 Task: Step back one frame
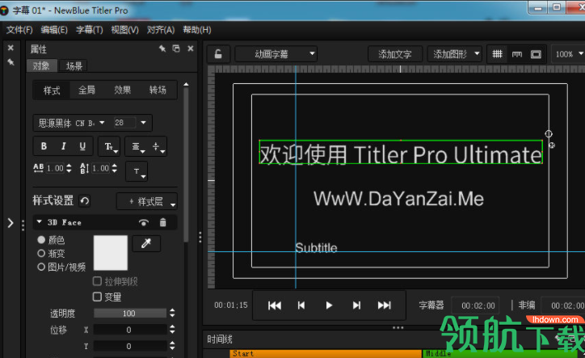pos(301,305)
